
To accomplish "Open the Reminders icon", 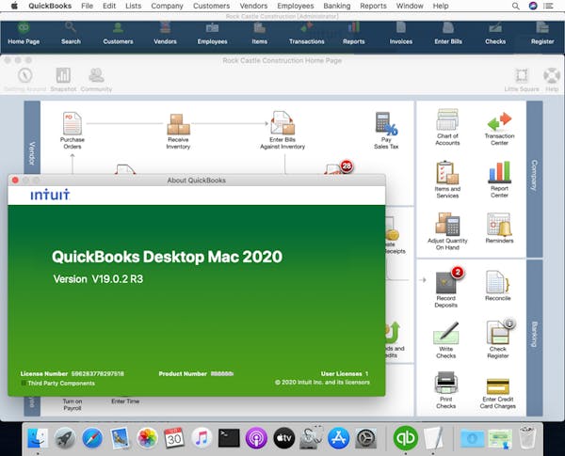I will point(499,226).
